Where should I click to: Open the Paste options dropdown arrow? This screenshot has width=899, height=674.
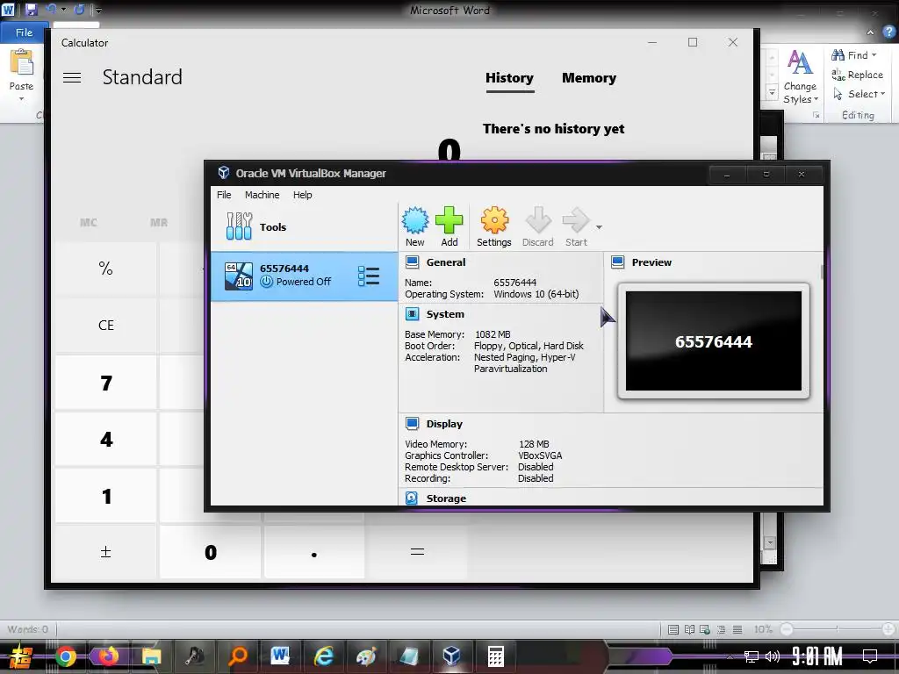21,99
